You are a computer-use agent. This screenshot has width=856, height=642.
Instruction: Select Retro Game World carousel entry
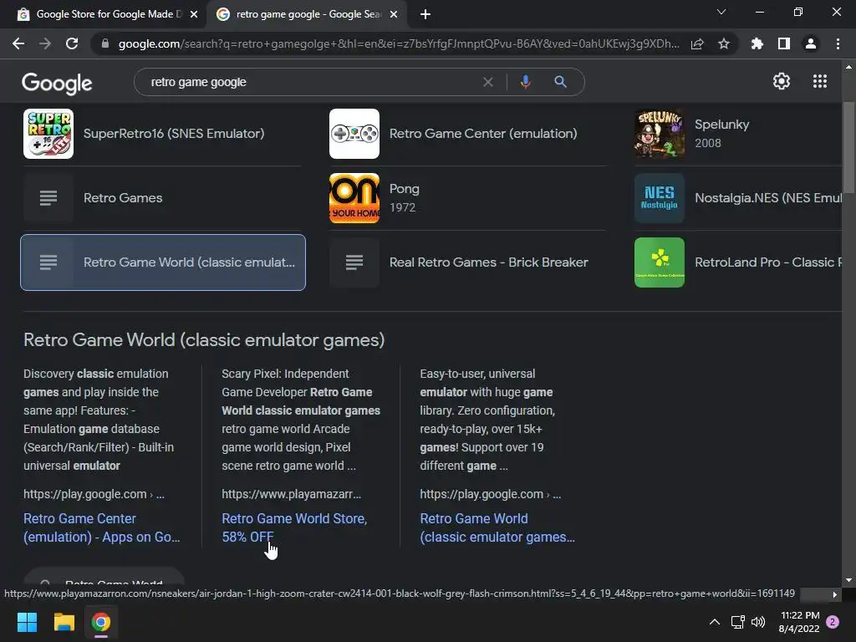point(163,262)
